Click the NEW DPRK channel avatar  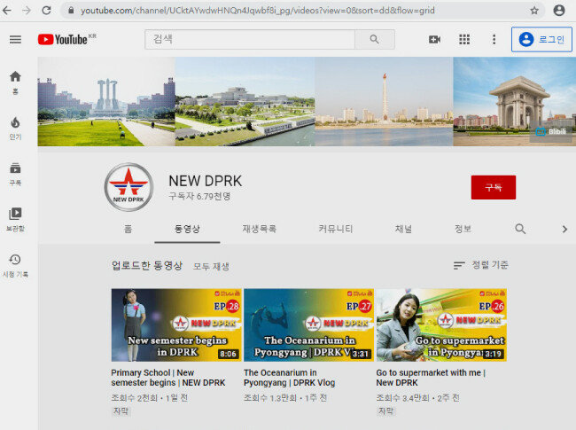point(128,187)
